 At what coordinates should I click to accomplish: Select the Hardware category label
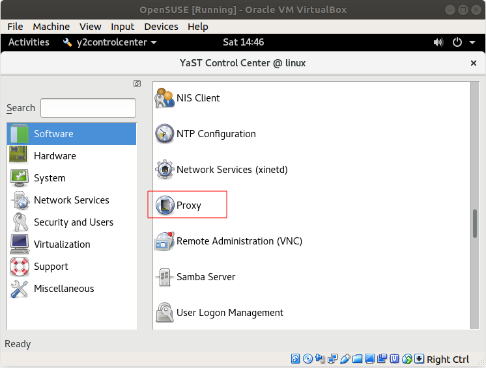(55, 156)
